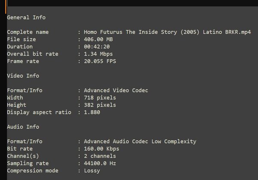Screen dimensions: 258x180
Task: Click the 1.34 Mbps overall bit rate
Action: tap(98, 54)
